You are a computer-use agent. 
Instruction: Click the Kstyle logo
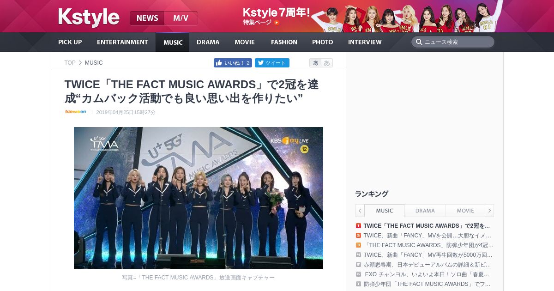[x=89, y=18]
